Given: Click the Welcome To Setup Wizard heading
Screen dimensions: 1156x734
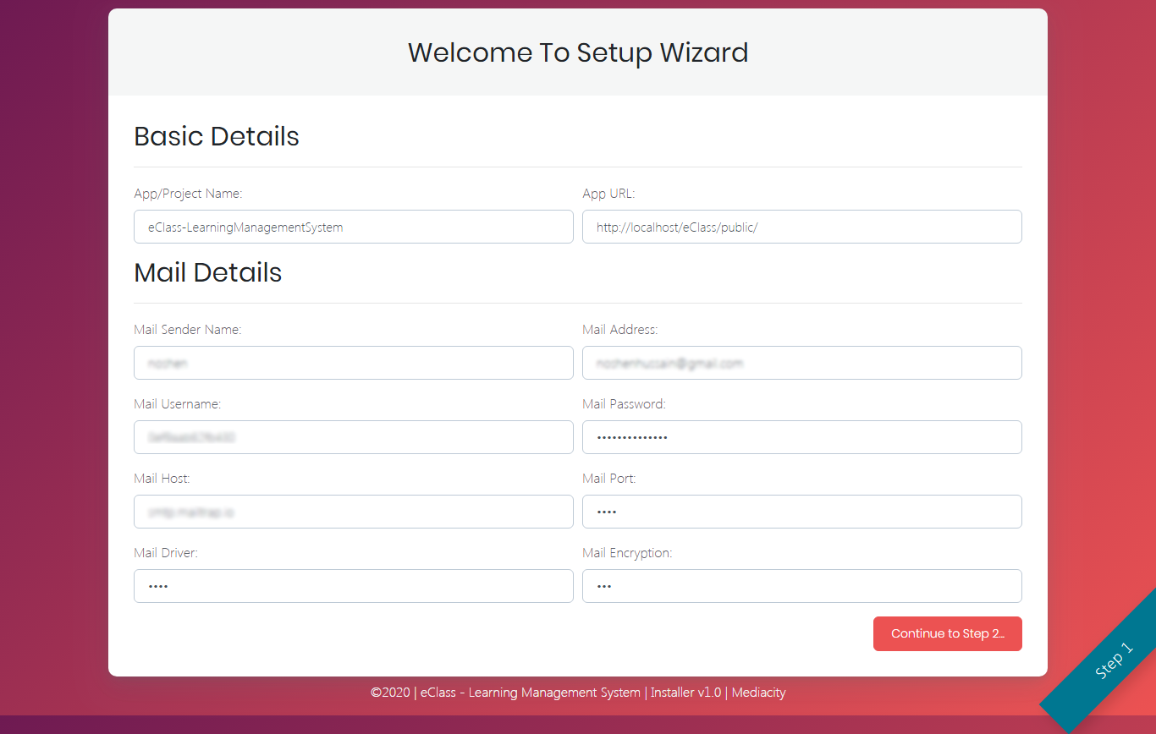Looking at the screenshot, I should click(578, 52).
